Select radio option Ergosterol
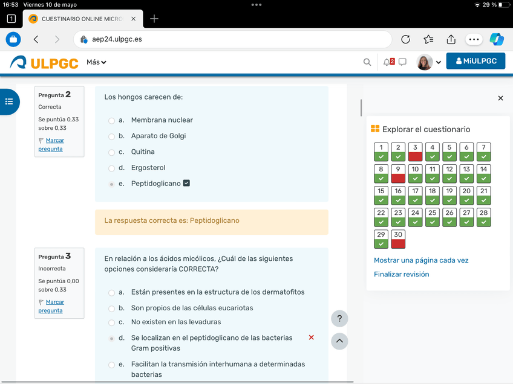The width and height of the screenshot is (513, 384). coord(111,168)
